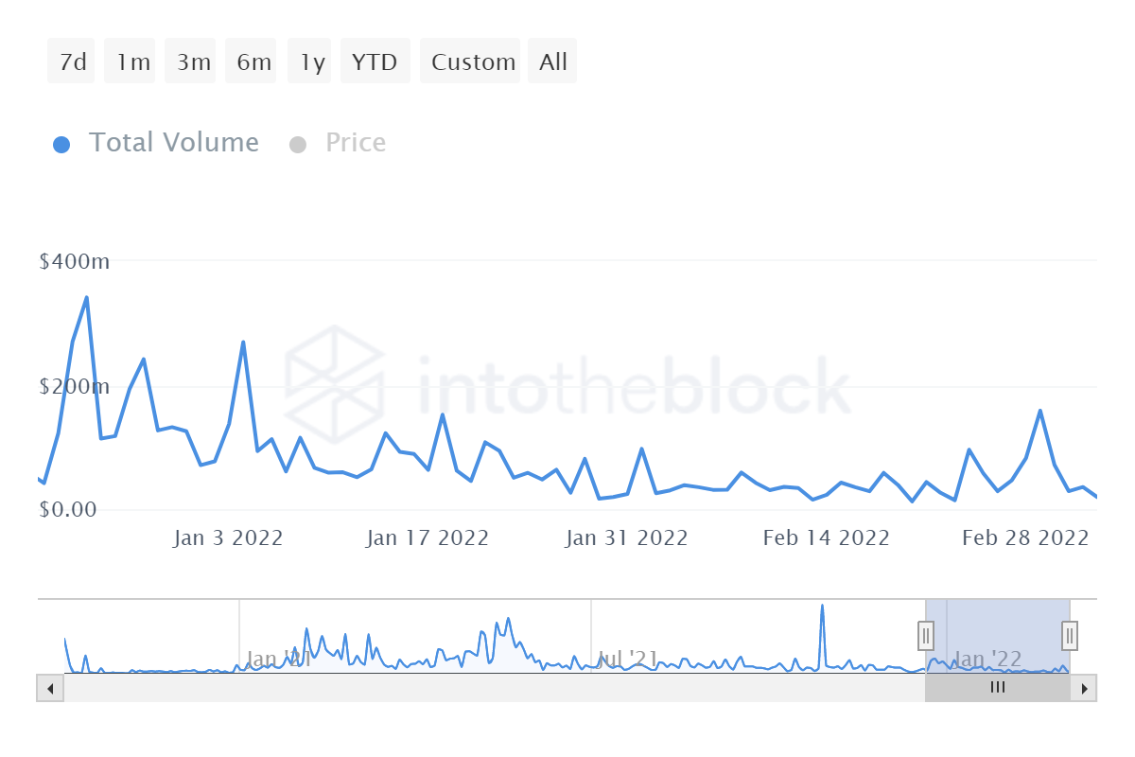Switch to the YTD time range
The image size is (1135, 757).
pos(375,61)
